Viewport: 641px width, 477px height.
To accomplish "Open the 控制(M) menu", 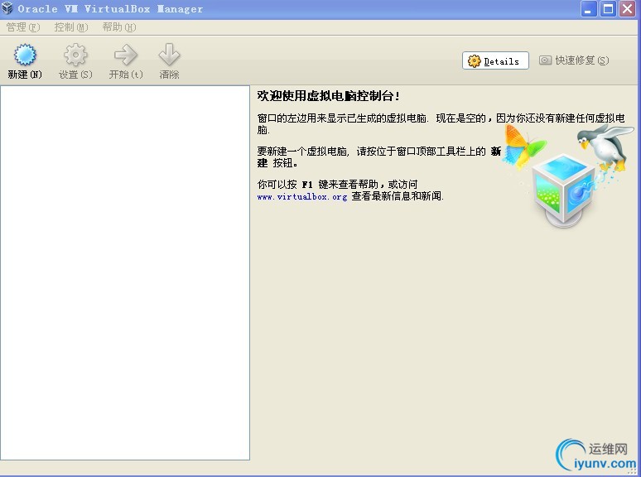I will point(71,27).
